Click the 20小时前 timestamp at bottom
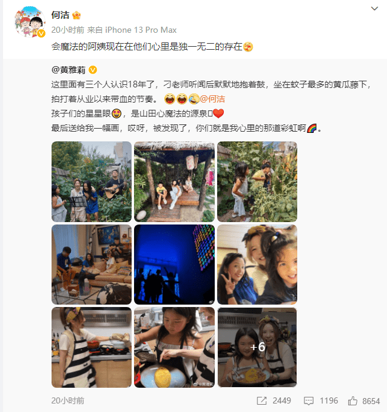 68,400
